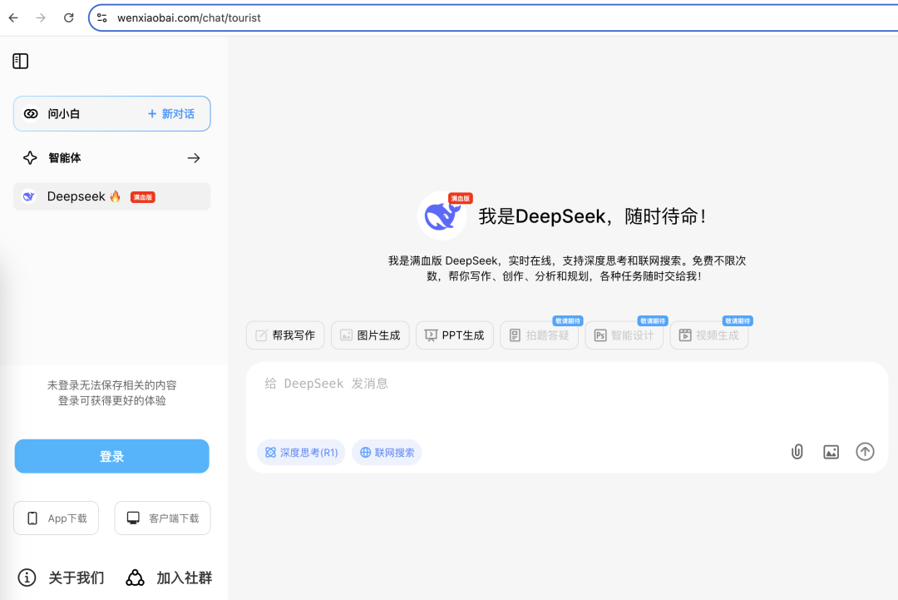The height and width of the screenshot is (600, 898).
Task: Start a 新对话 new chat
Action: 171,113
